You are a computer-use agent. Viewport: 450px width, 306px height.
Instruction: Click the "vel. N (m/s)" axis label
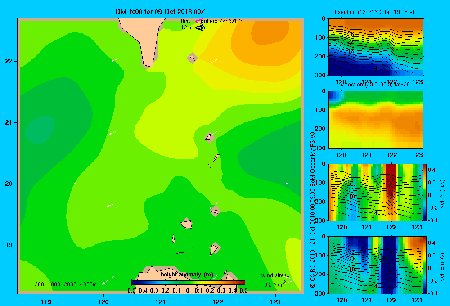coord(442,194)
